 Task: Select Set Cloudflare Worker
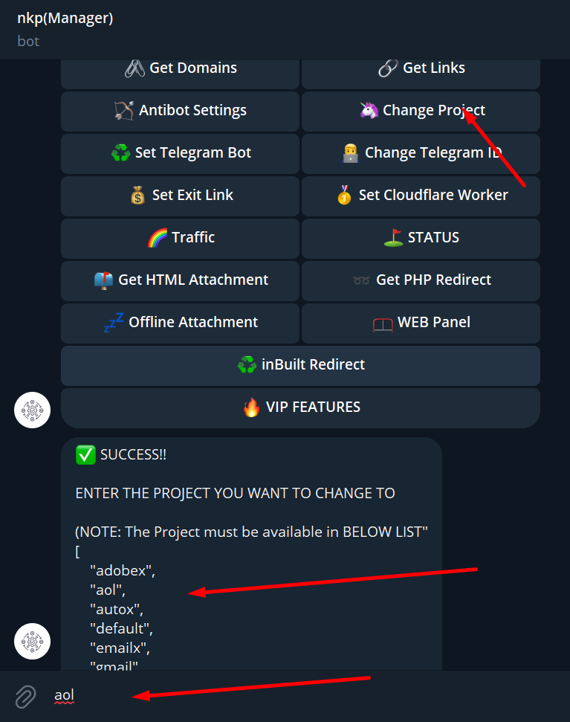(421, 196)
